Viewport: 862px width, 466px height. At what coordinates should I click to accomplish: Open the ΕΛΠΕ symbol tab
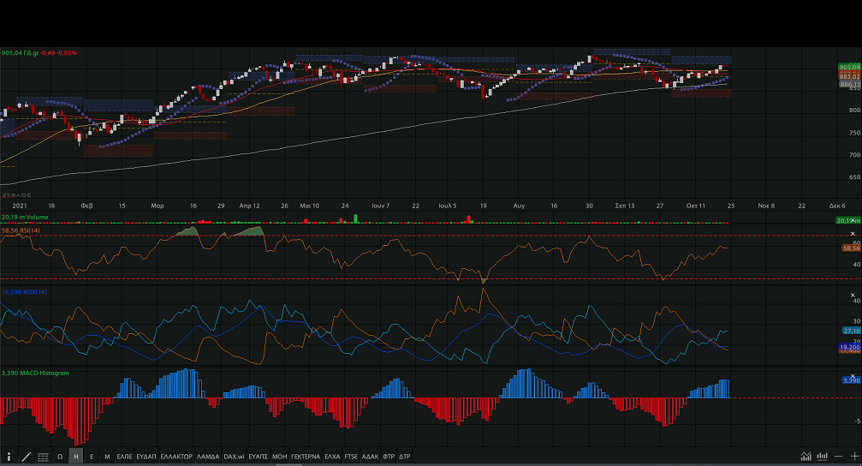[125, 457]
